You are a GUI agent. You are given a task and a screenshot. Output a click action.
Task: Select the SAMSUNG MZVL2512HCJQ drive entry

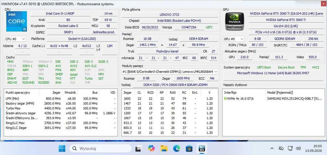coord(295,99)
